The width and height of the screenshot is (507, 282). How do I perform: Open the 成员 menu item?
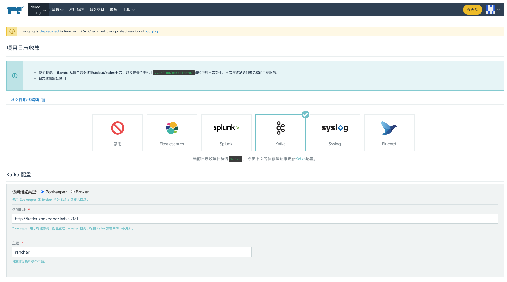click(x=113, y=10)
